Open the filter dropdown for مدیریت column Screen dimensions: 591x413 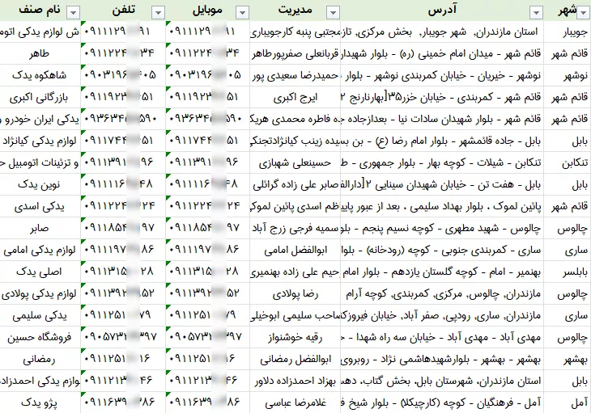point(333,13)
